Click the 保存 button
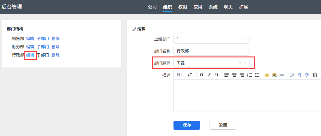 coord(187,125)
